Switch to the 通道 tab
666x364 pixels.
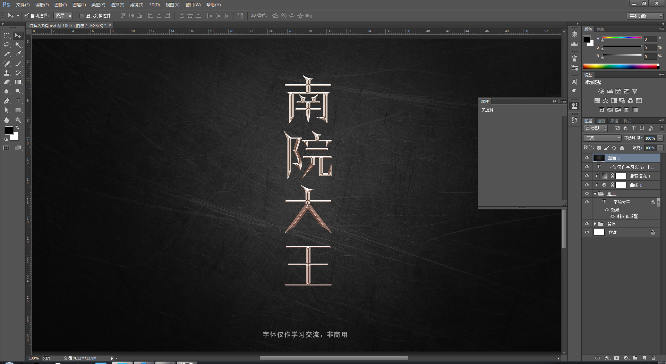601,121
